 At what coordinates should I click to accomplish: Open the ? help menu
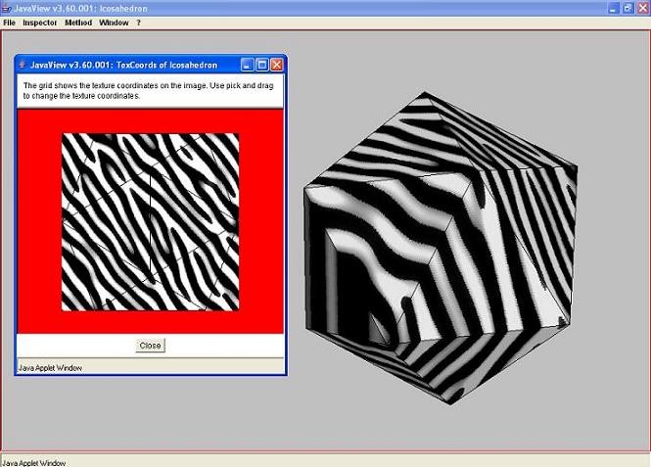[x=138, y=22]
